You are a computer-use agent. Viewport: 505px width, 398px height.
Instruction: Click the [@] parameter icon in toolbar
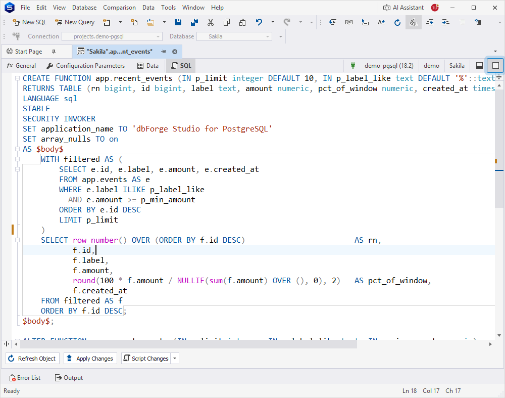click(349, 22)
